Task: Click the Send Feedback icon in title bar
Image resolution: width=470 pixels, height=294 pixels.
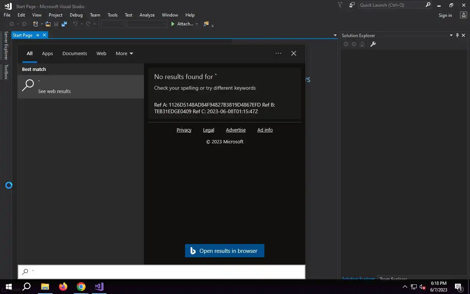Action: coord(352,5)
